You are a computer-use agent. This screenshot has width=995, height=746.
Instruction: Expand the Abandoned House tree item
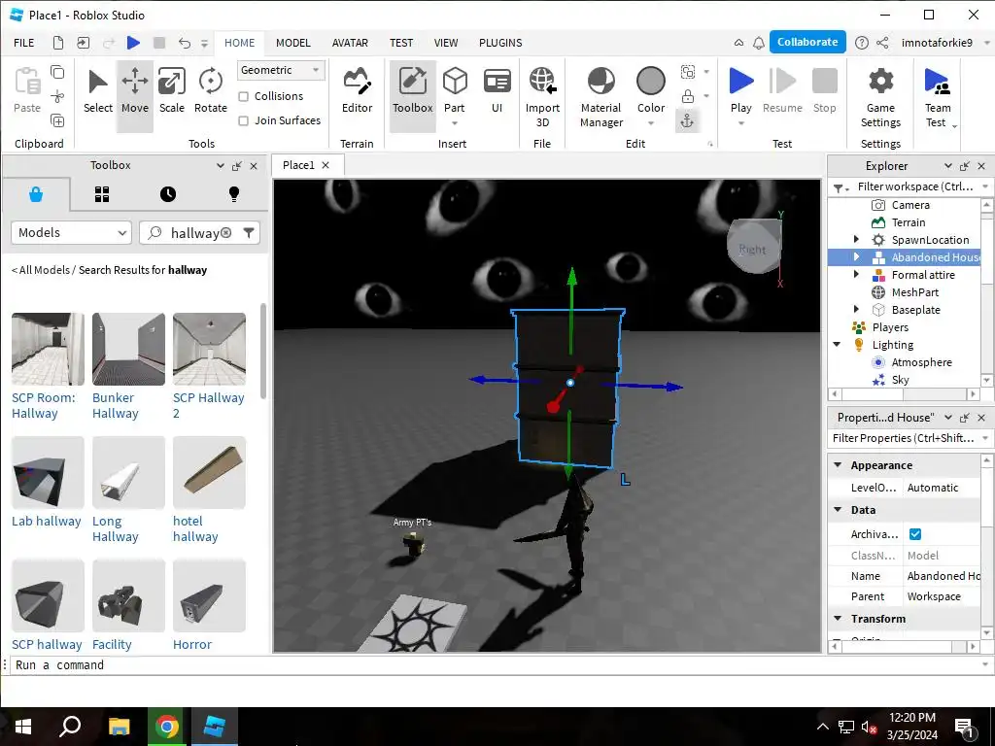click(x=856, y=256)
